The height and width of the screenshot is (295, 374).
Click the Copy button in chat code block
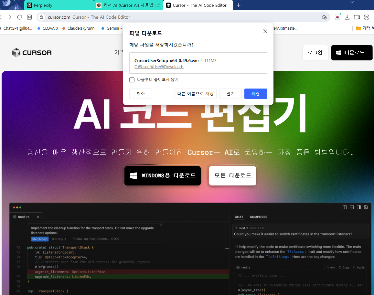click(x=344, y=267)
